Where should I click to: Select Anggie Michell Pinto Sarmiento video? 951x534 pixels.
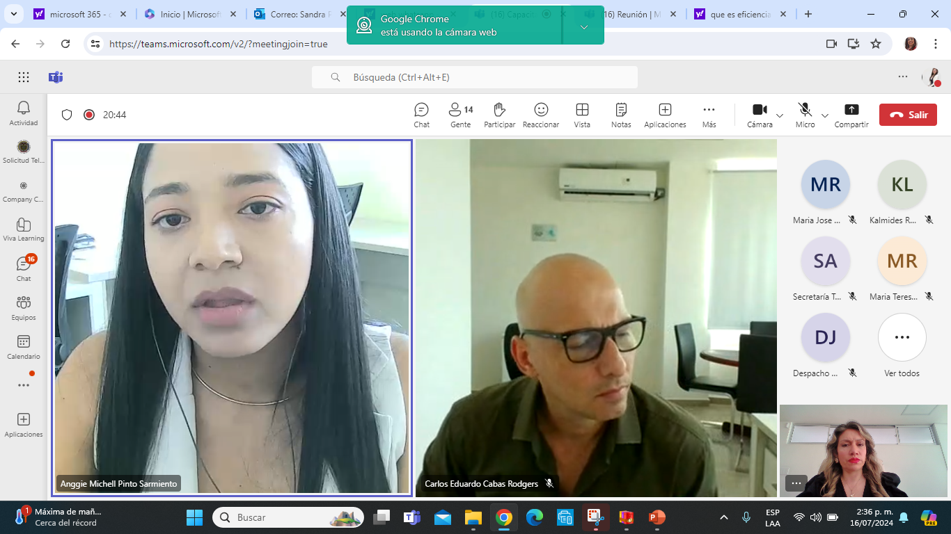(x=232, y=318)
